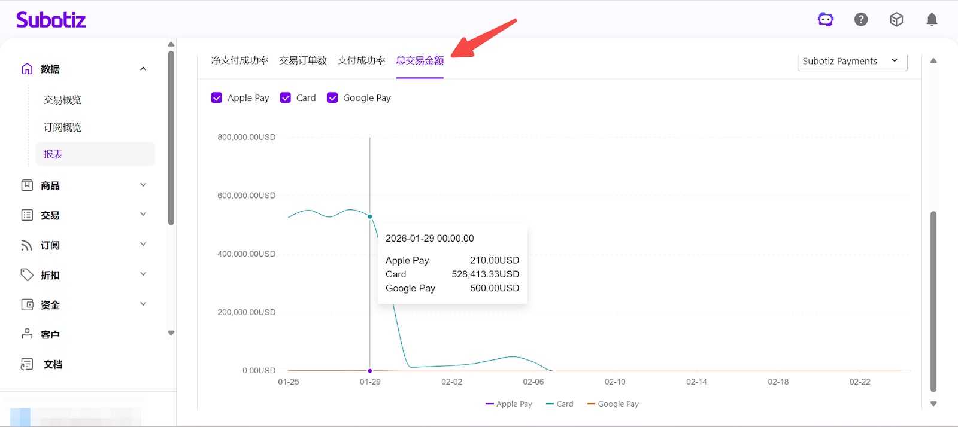Viewport: 958px width, 427px height.
Task: Switch to the 交易订单数 tab
Action: (303, 60)
